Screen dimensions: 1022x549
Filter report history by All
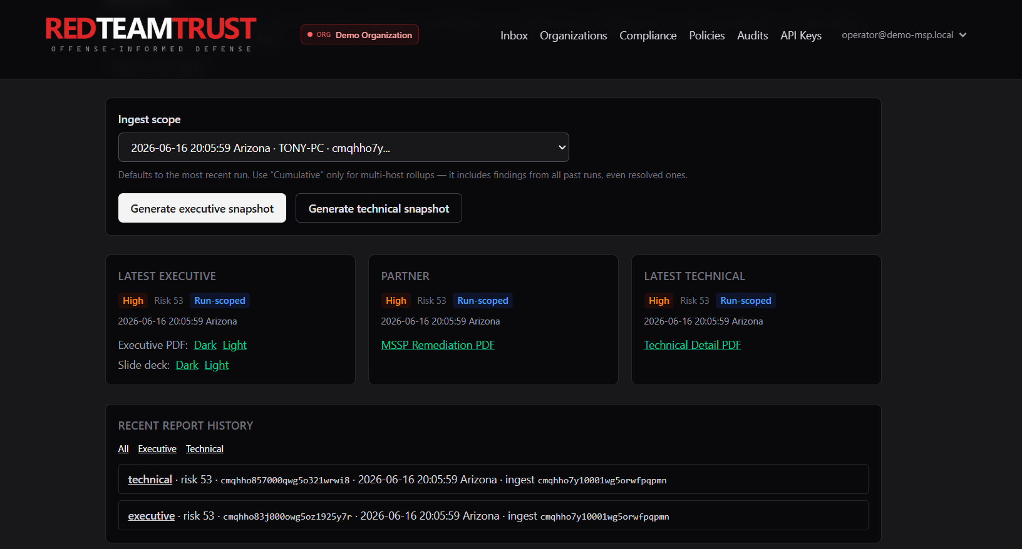click(x=123, y=449)
